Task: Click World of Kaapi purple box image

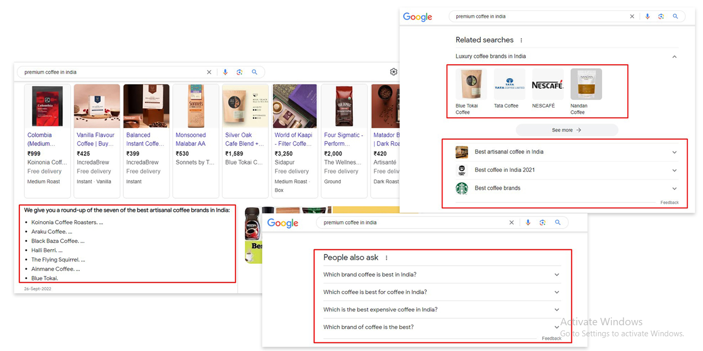Action: (x=295, y=106)
